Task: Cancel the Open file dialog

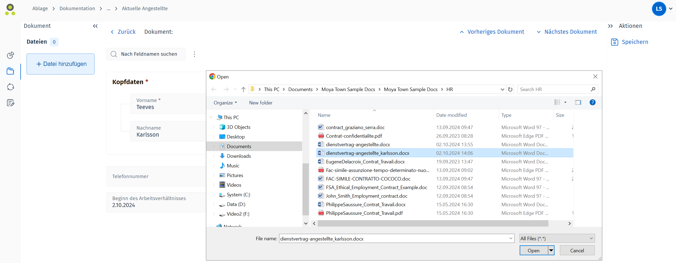Action: click(x=577, y=250)
